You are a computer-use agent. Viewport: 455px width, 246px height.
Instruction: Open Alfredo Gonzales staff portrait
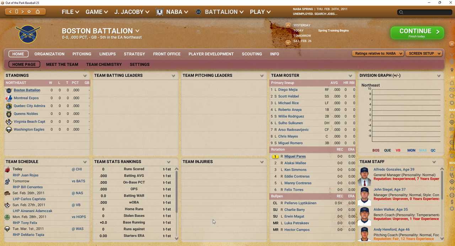click(x=364, y=176)
